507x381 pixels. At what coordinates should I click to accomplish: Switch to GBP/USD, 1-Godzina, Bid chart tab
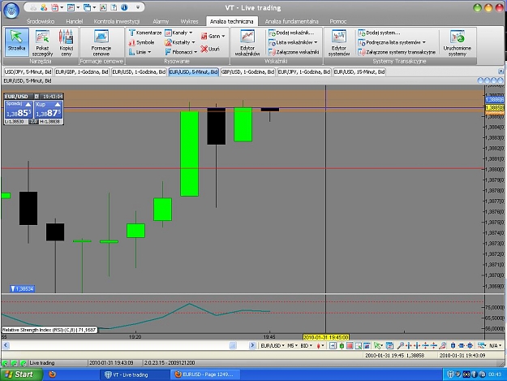coord(247,71)
